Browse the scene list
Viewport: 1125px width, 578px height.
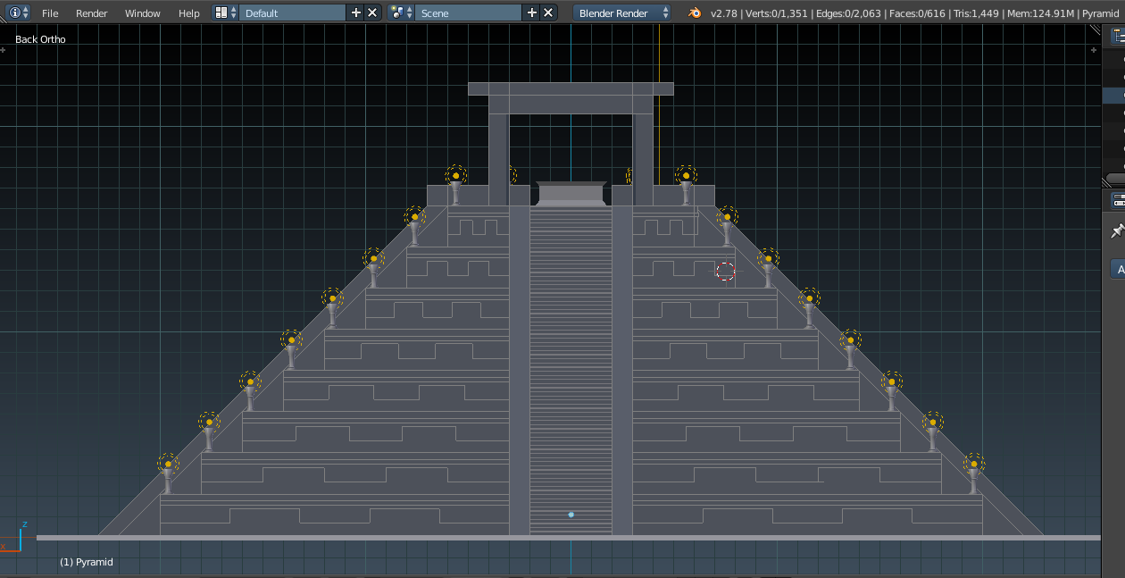pos(402,13)
